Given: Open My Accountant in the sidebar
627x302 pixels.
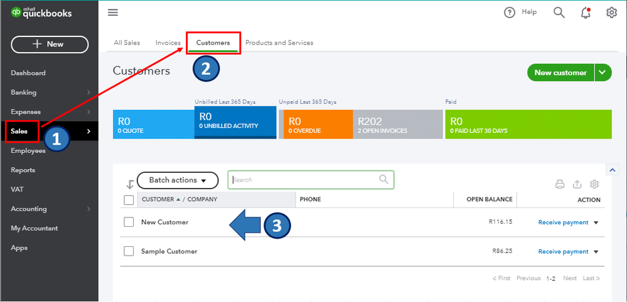Looking at the screenshot, I should pos(35,228).
